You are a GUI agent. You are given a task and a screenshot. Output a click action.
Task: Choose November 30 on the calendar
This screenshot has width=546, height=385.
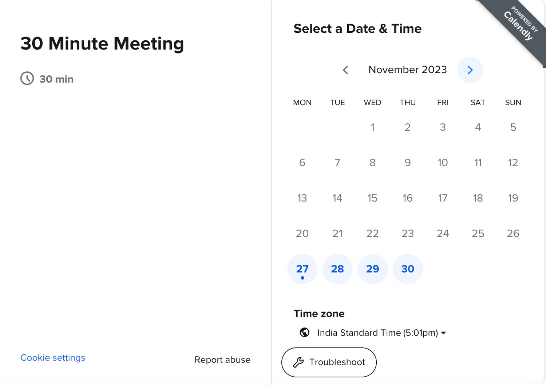[408, 269]
